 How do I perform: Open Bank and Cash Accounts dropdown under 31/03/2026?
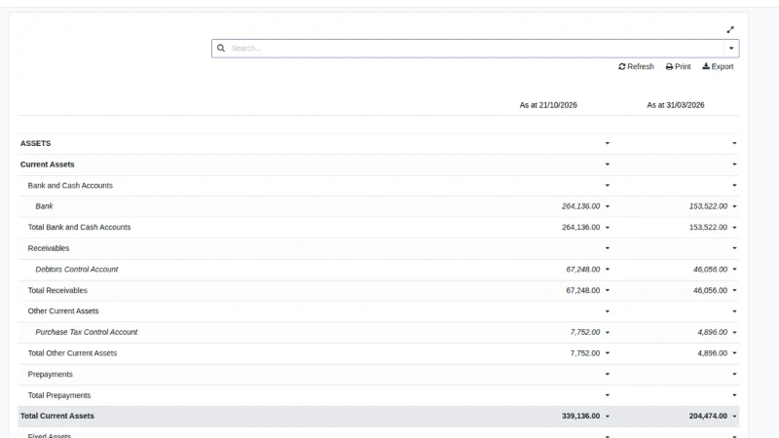734,185
